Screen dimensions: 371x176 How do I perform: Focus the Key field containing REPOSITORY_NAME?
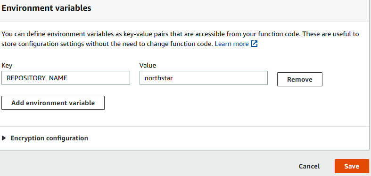(66, 78)
